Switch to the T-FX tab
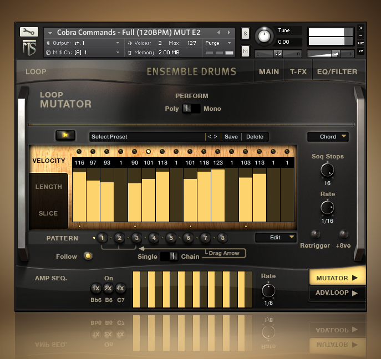 [298, 72]
